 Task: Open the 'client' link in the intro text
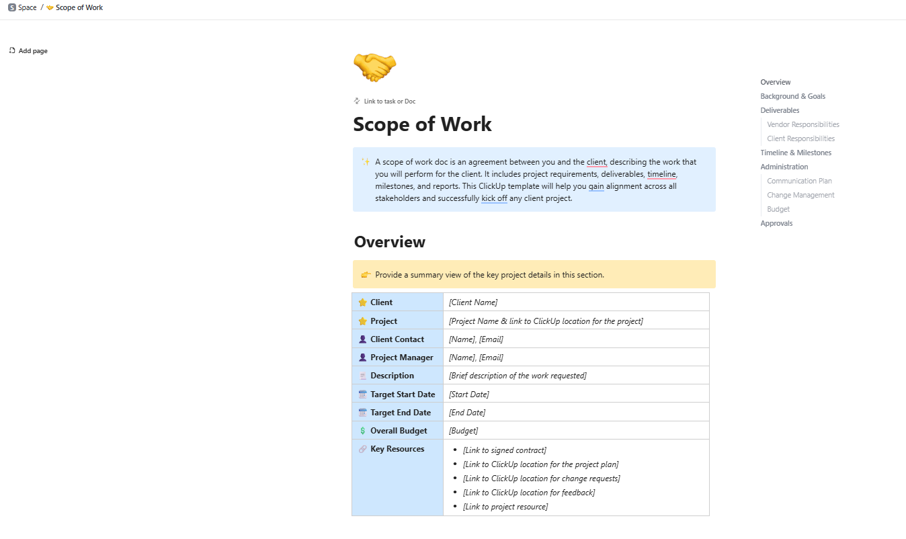click(596, 161)
